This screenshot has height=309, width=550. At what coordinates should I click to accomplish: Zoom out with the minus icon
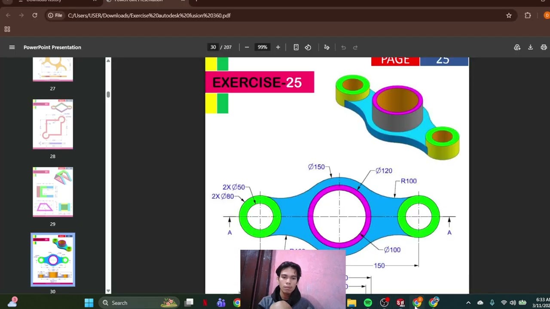[247, 47]
